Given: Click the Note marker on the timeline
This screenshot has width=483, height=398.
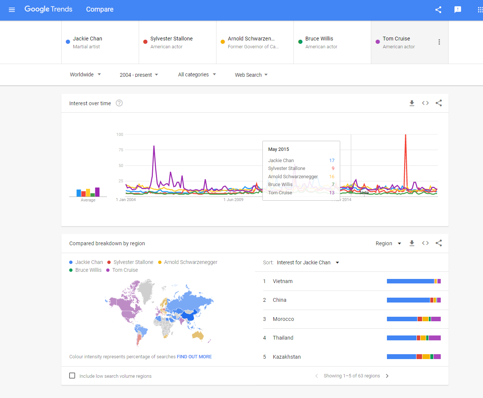Looking at the screenshot, I should coord(364,193).
